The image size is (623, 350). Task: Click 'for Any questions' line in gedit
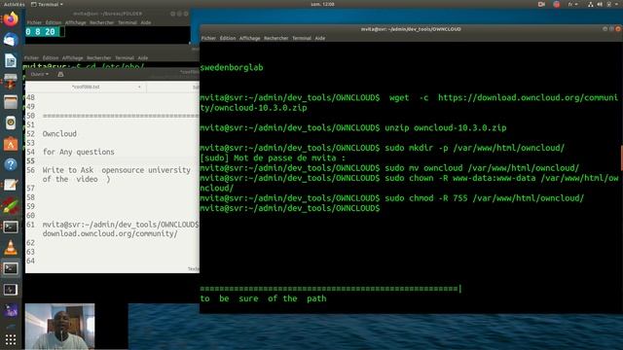(78, 152)
